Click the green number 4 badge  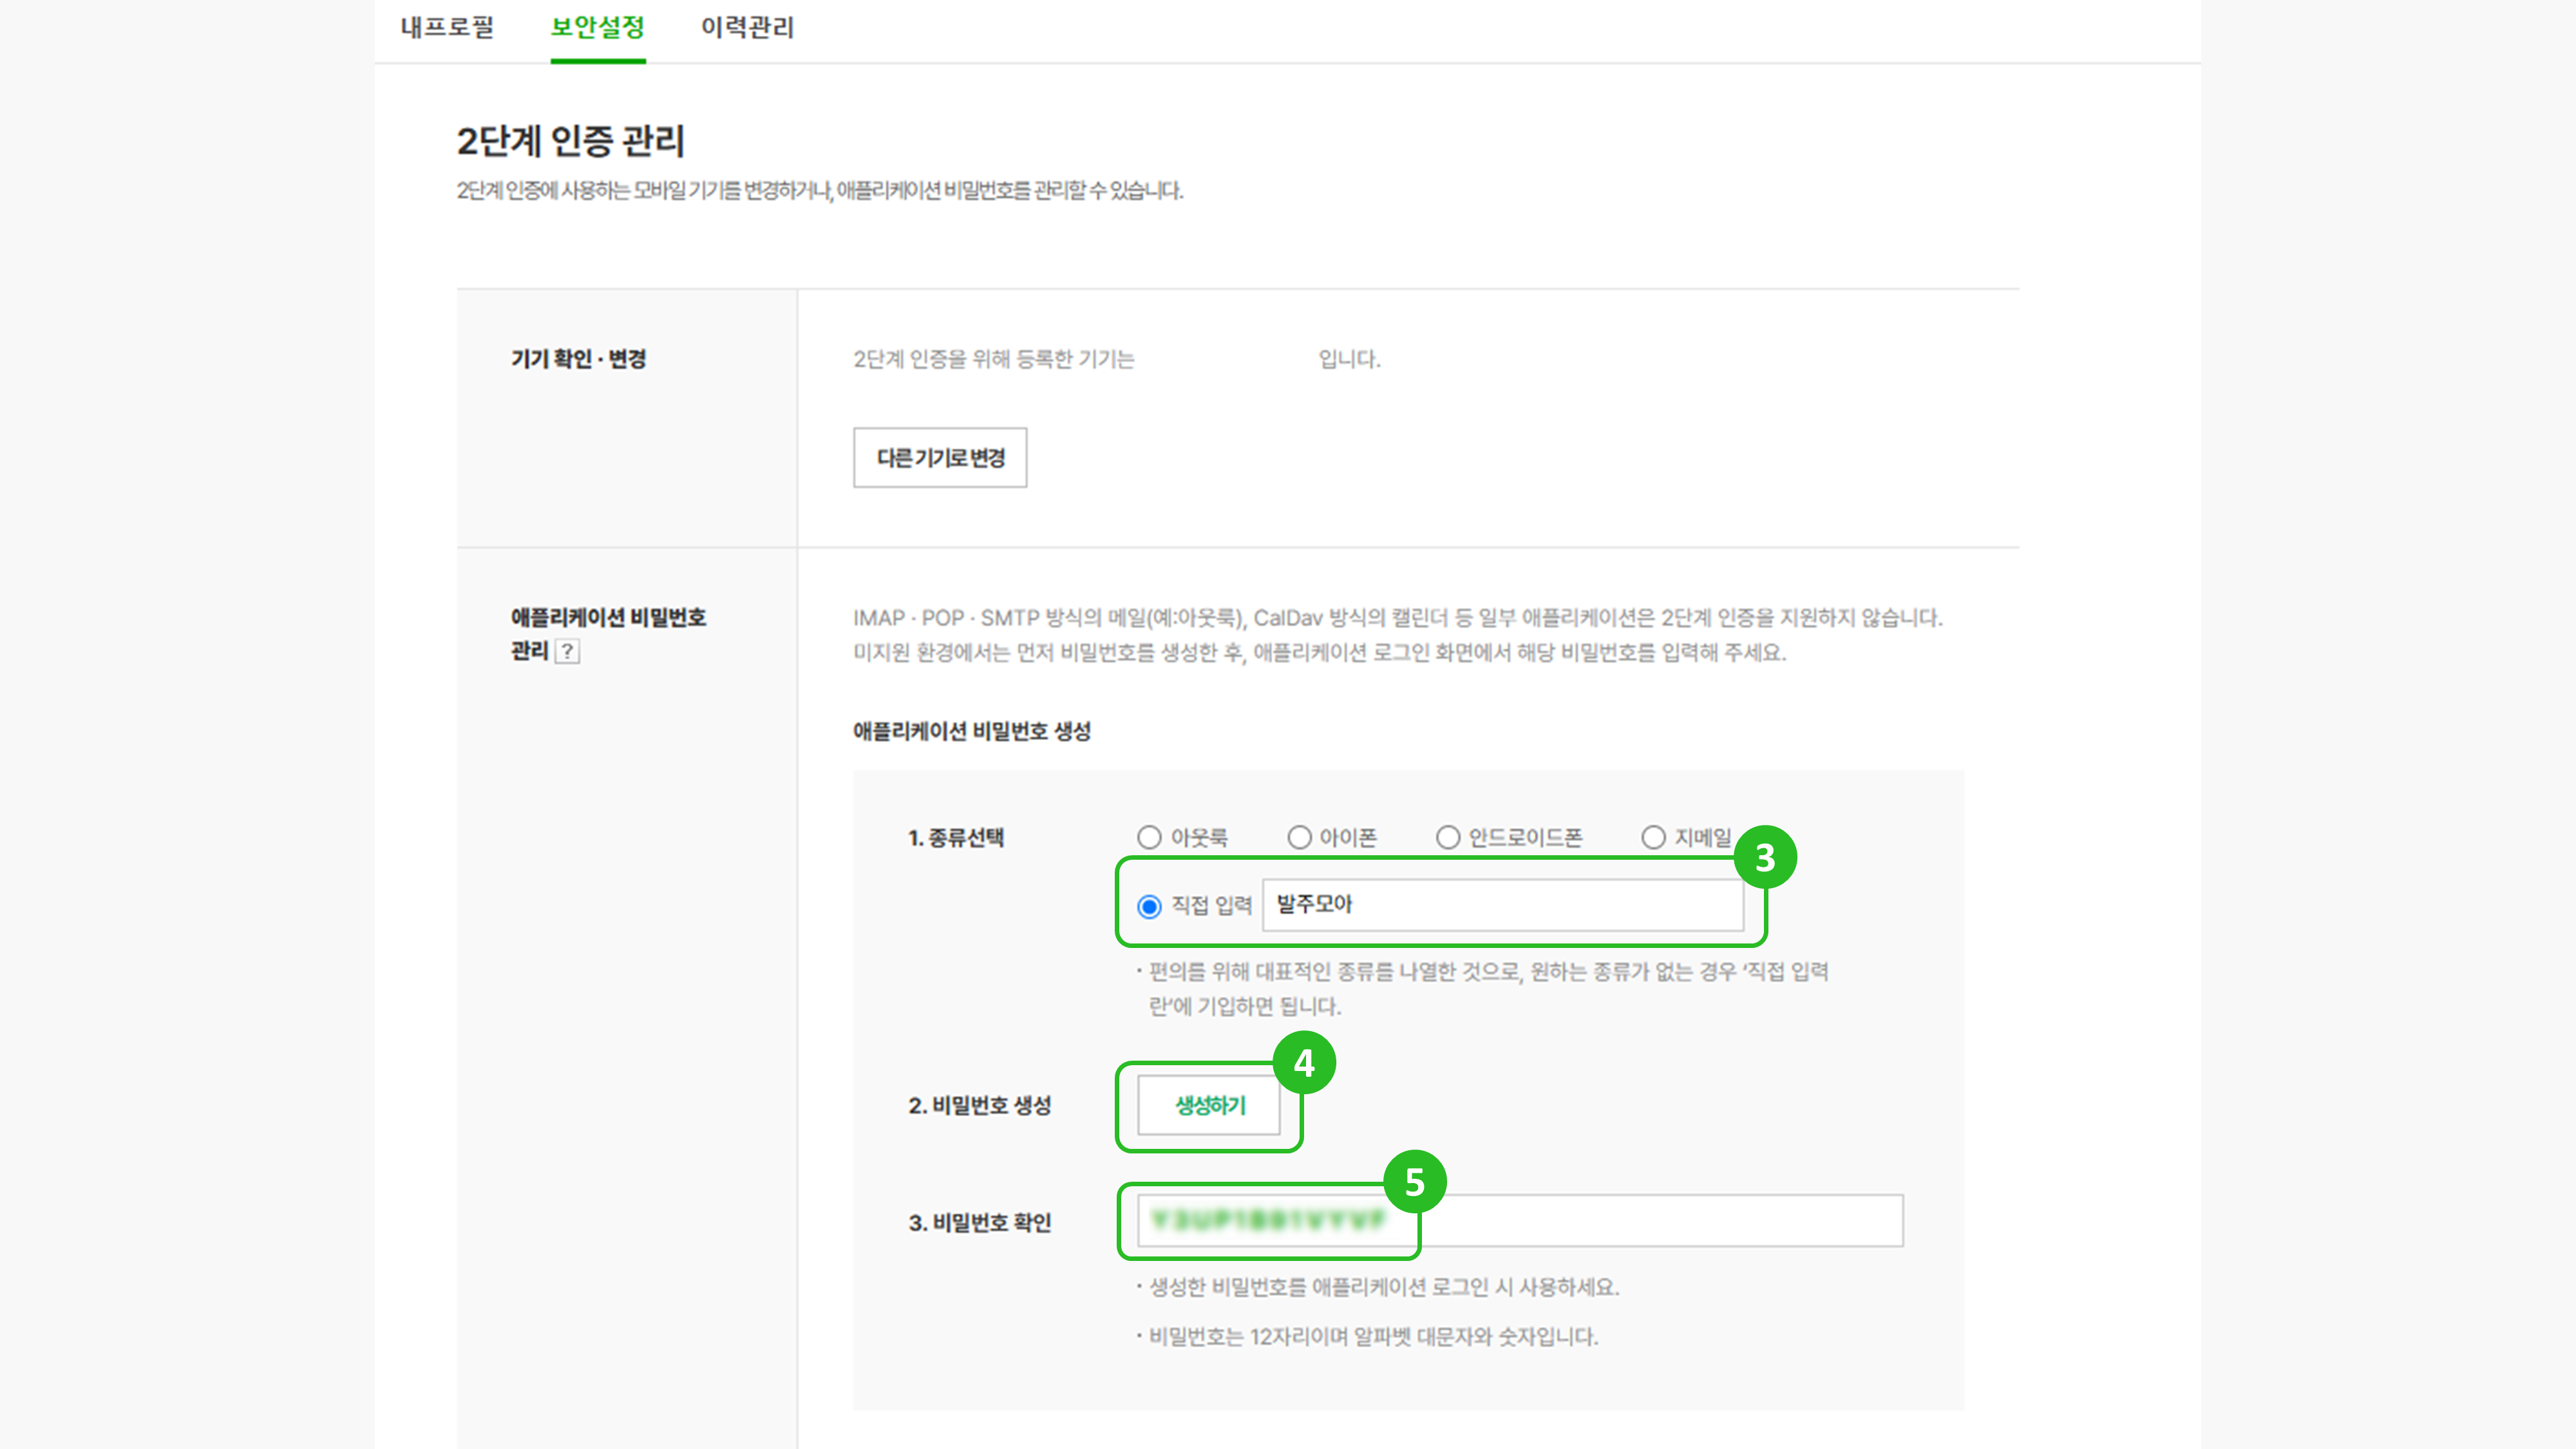click(1304, 1063)
